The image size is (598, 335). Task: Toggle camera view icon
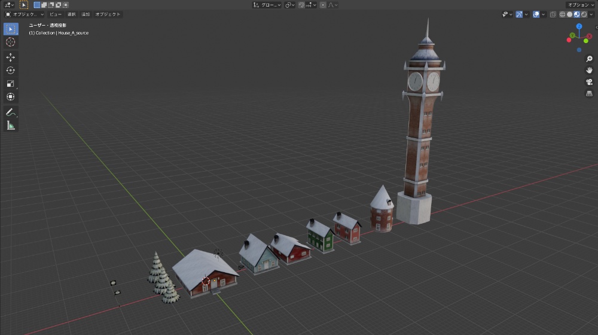(589, 82)
